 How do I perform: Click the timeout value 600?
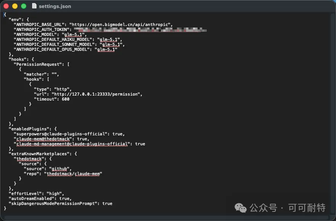pyautogui.click(x=66, y=99)
